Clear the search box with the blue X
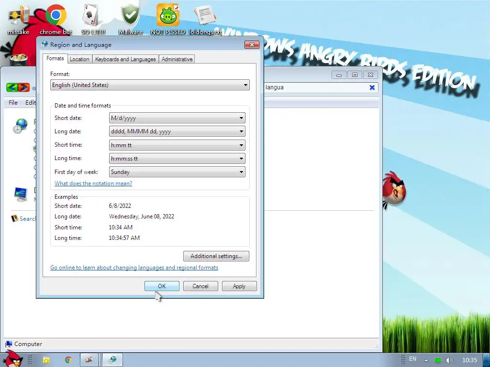490x367 pixels. [x=372, y=87]
